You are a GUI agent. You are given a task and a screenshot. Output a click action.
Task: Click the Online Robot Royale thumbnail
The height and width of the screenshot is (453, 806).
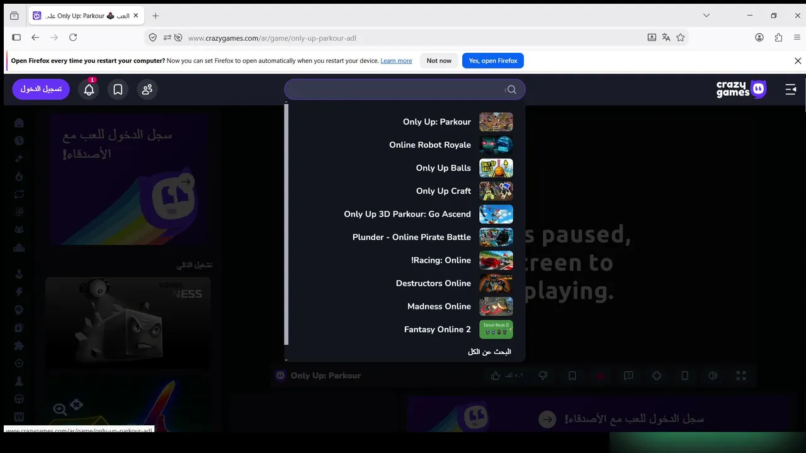[x=496, y=145]
